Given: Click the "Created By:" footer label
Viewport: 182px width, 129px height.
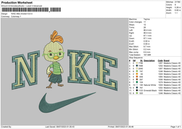Looking at the screenshot, I should pos(6,127).
